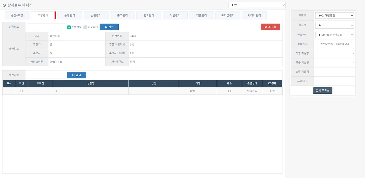The width and height of the screenshot is (365, 178).
Task: Click the 검색 button next to 송장번호
Action: (x=109, y=27)
